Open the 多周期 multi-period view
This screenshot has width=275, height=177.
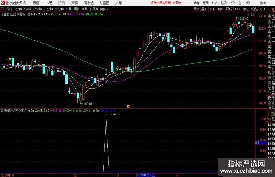pyautogui.click(x=94, y=9)
